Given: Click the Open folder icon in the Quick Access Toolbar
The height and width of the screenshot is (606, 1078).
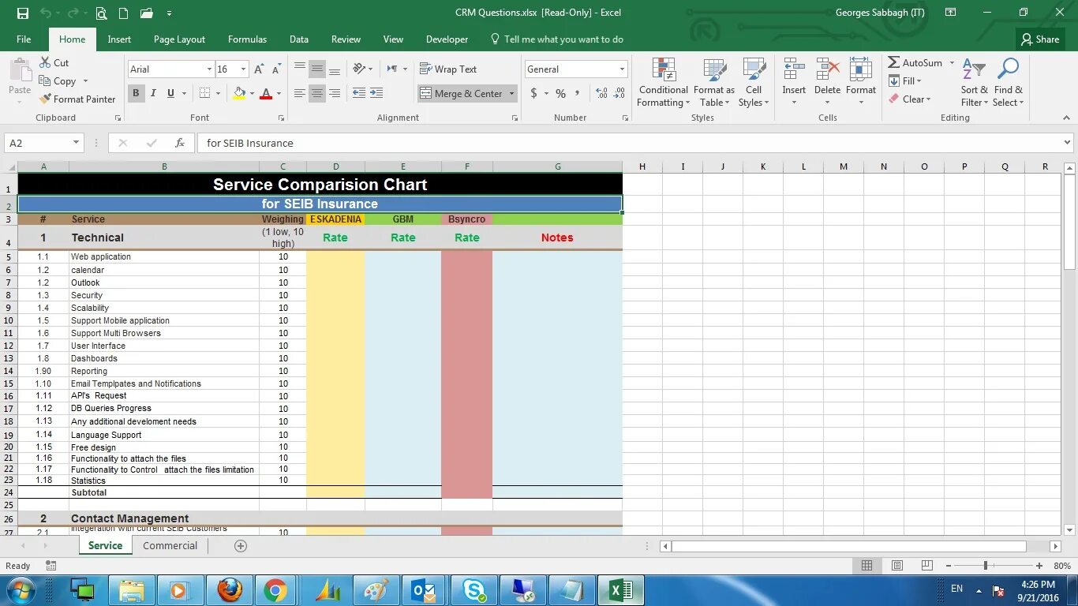Looking at the screenshot, I should tap(146, 13).
